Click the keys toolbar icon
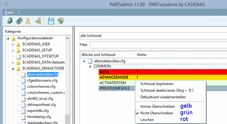227x124 pixels. click(x=38, y=21)
